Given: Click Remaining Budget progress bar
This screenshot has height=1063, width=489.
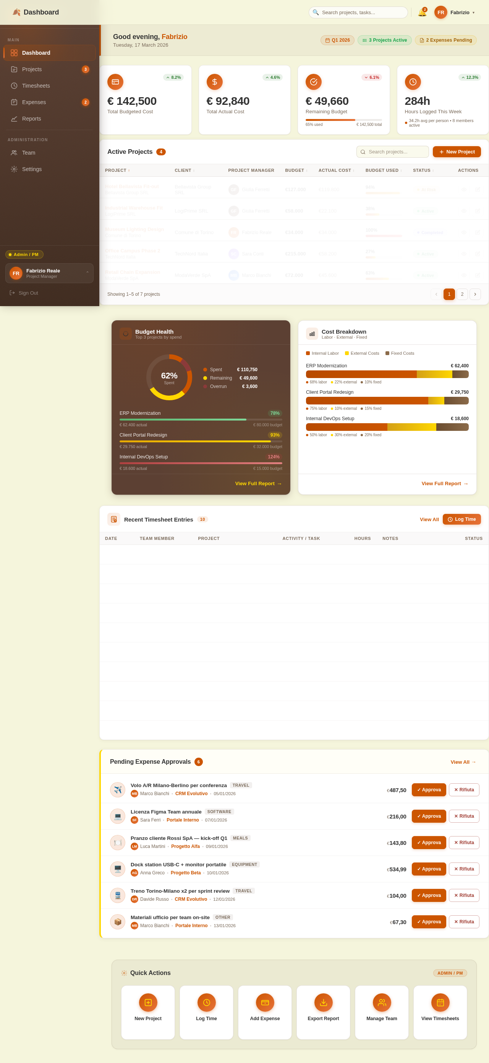Looking at the screenshot, I should click(343, 120).
